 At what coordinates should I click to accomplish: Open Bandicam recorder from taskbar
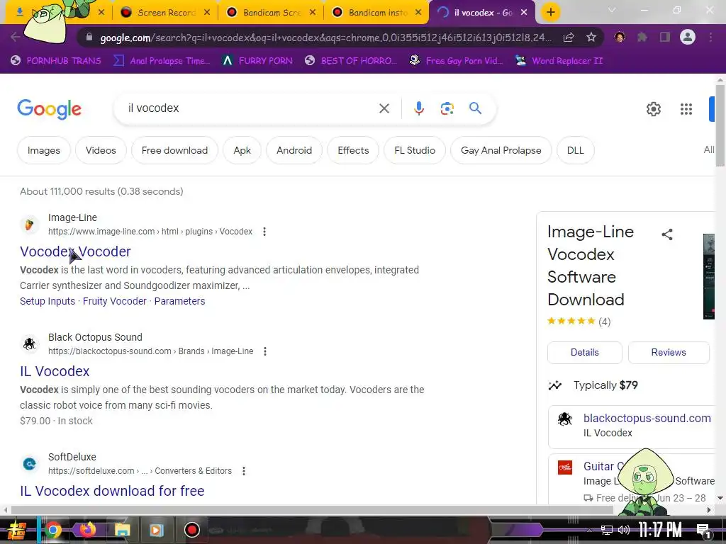[191, 530]
